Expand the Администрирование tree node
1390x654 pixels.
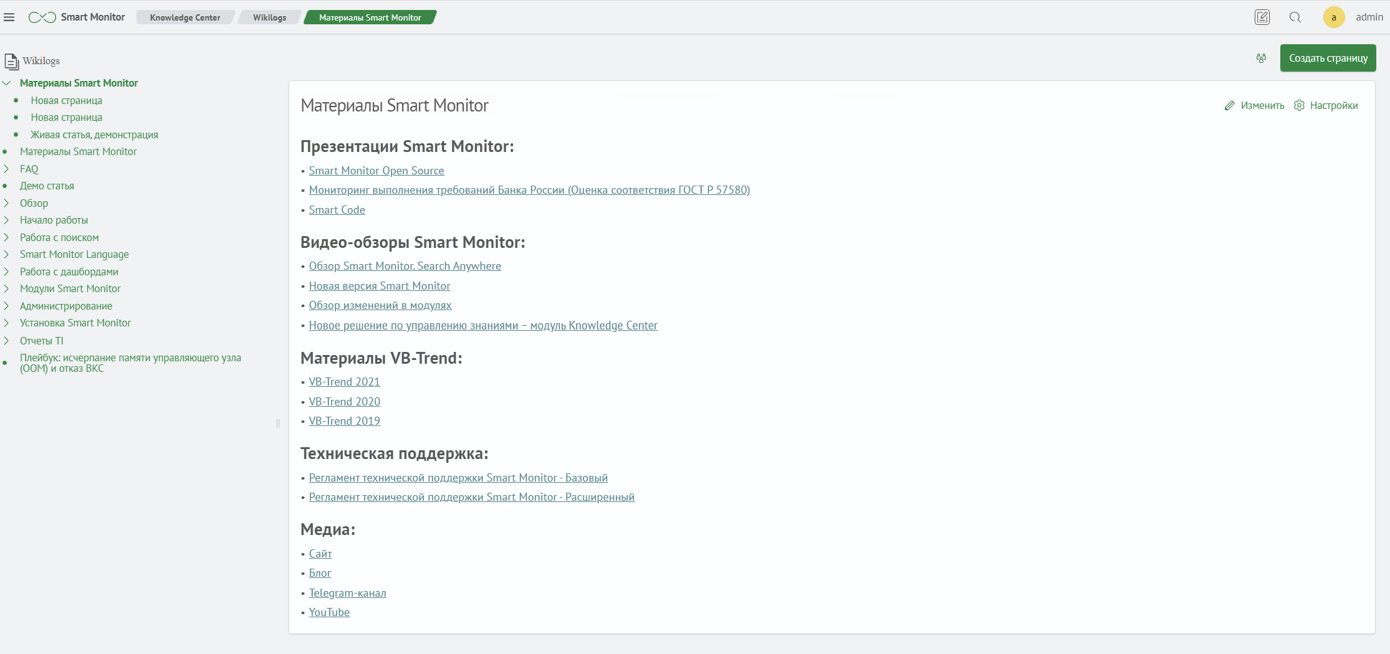tap(6, 306)
